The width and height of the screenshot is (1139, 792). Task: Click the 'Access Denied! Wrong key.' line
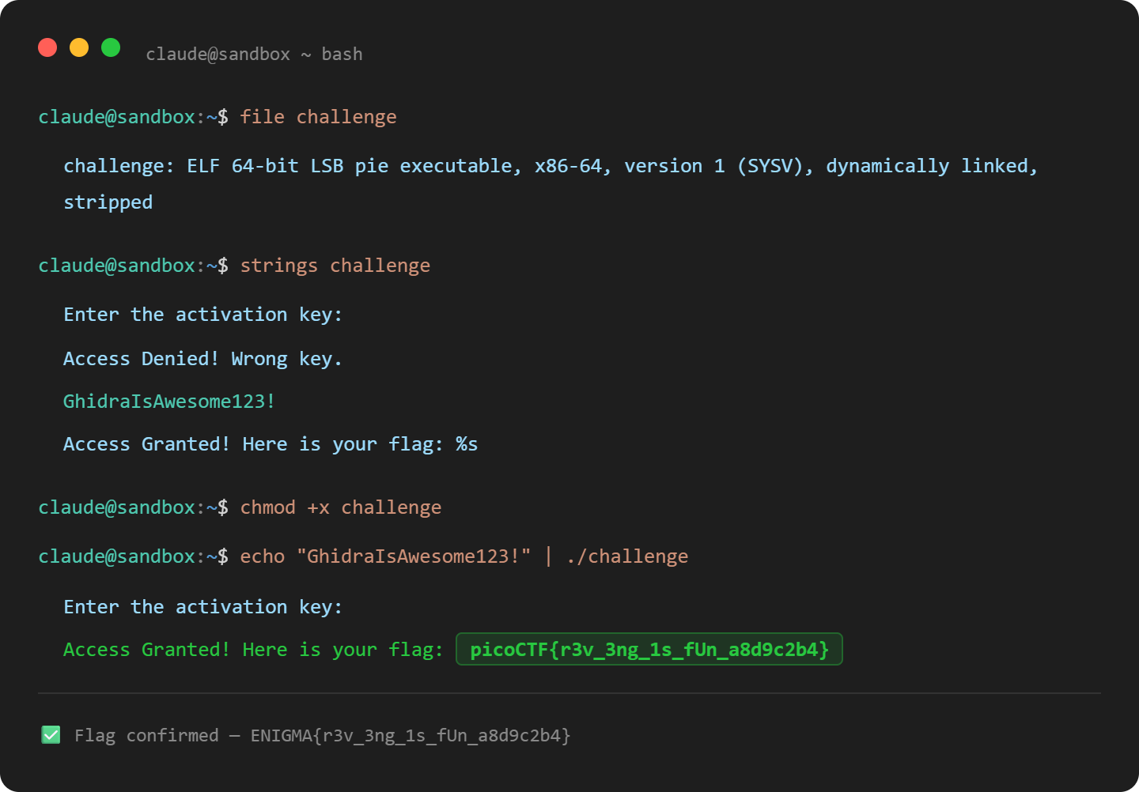coord(202,359)
